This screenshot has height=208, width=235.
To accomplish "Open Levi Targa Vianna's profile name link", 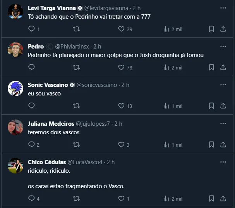I will tap(52, 8).
